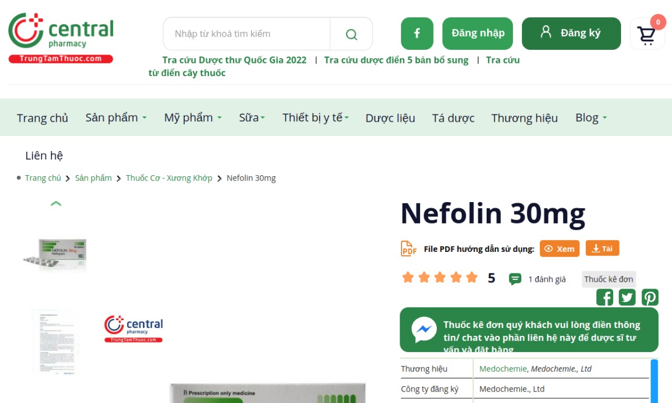Viewport: 672px width, 403px height.
Task: Share the product on Facebook
Action: (x=605, y=298)
